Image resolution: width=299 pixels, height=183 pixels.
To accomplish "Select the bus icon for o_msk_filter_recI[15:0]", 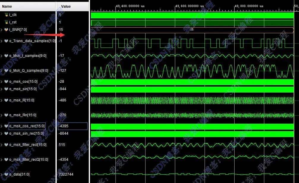I will [x=7, y=144].
